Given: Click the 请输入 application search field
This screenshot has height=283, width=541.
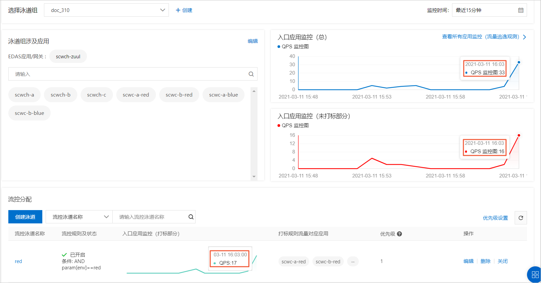Looking at the screenshot, I should 133,74.
